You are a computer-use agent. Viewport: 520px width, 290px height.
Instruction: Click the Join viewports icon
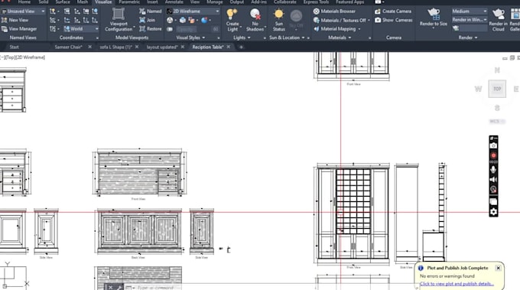(x=142, y=20)
